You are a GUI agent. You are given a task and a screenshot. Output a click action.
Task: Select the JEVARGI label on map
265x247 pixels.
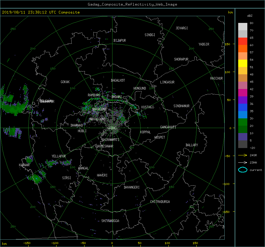[x=182, y=28]
